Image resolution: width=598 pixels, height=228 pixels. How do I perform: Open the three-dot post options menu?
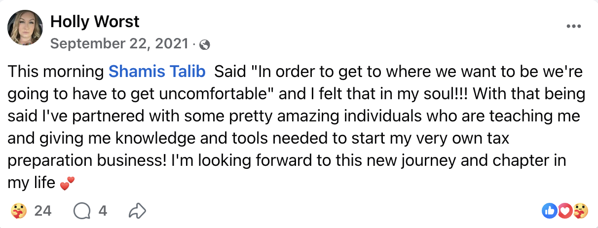573,26
